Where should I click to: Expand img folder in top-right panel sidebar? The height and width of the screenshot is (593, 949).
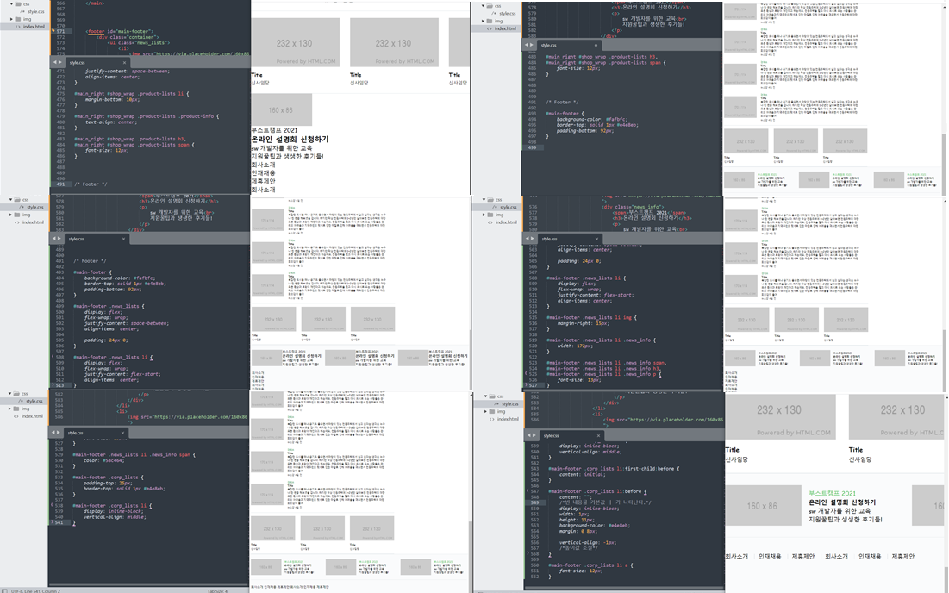(483, 21)
